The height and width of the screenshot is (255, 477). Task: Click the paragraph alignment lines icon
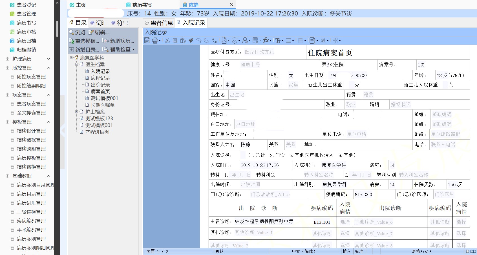click(x=288, y=41)
